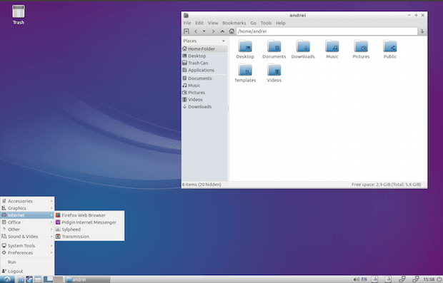Screen dimensions: 443x283
Task: Launch the file manager from the taskbar launcher
Action: click(x=21, y=279)
